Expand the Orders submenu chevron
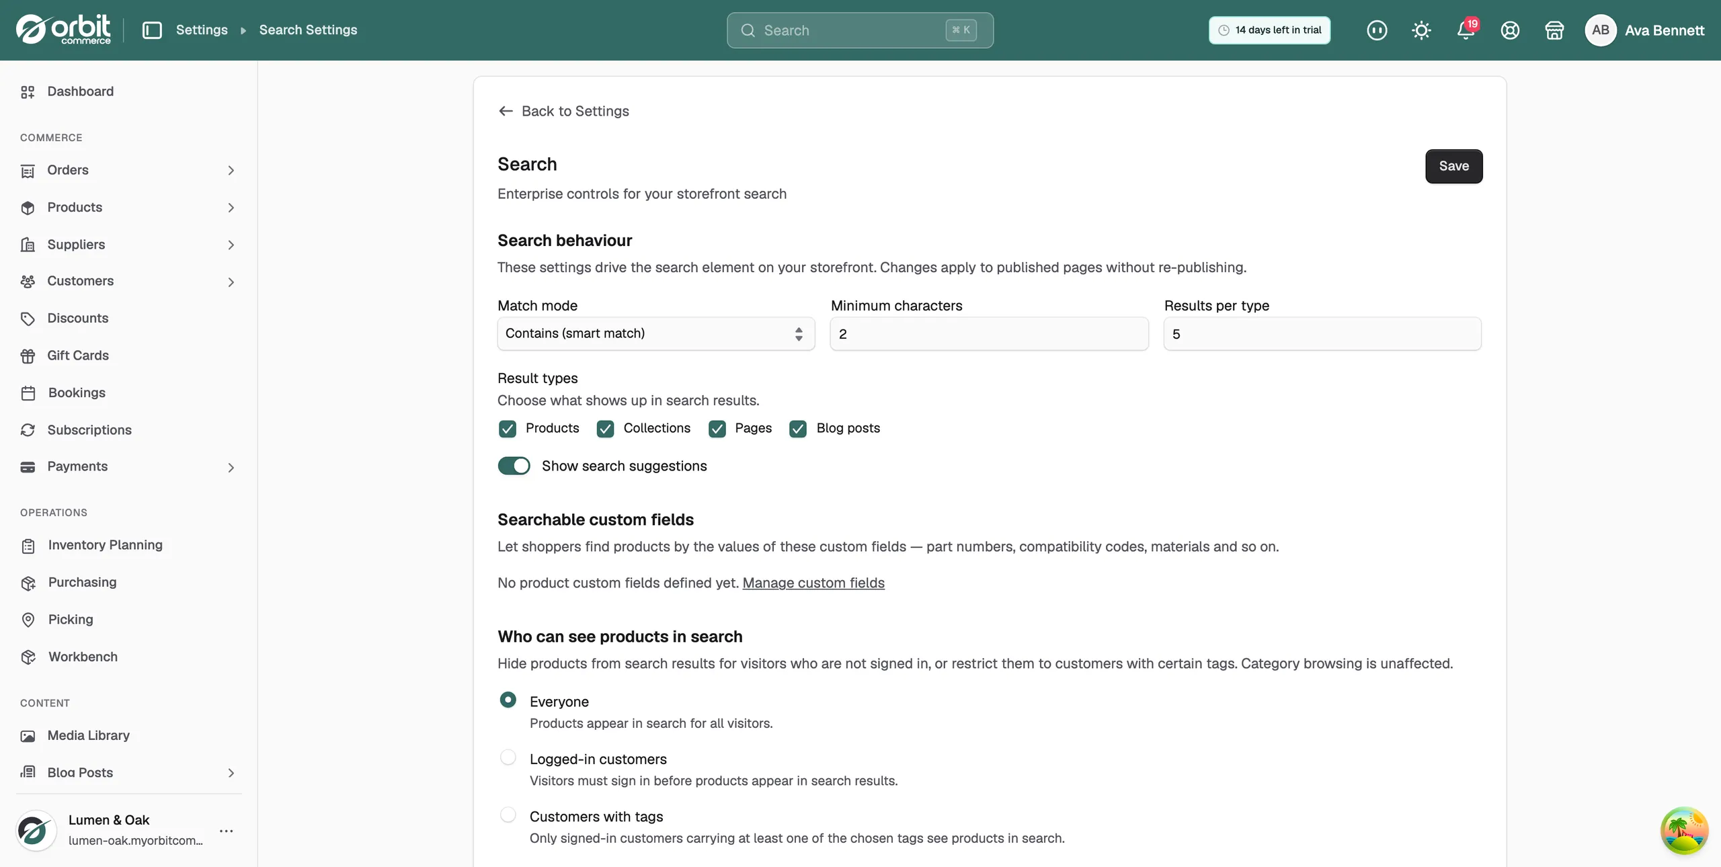 point(231,171)
